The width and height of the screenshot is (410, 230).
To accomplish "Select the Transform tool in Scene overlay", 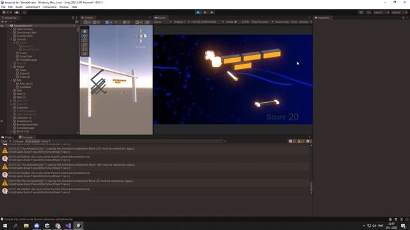I will point(85,54).
